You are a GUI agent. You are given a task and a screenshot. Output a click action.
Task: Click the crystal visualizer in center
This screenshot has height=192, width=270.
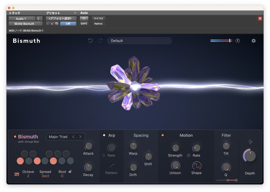click(x=134, y=83)
